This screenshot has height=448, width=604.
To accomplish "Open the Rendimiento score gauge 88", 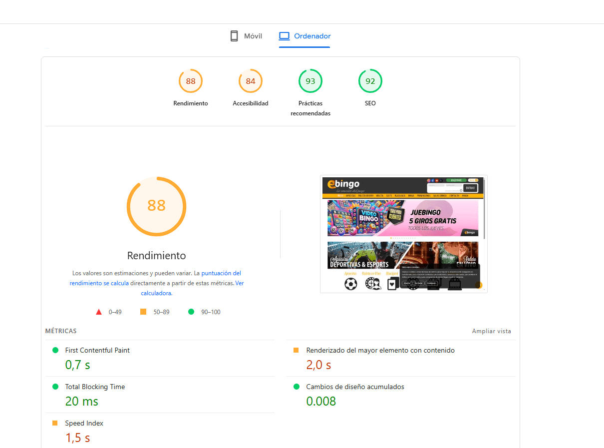I will (x=191, y=81).
